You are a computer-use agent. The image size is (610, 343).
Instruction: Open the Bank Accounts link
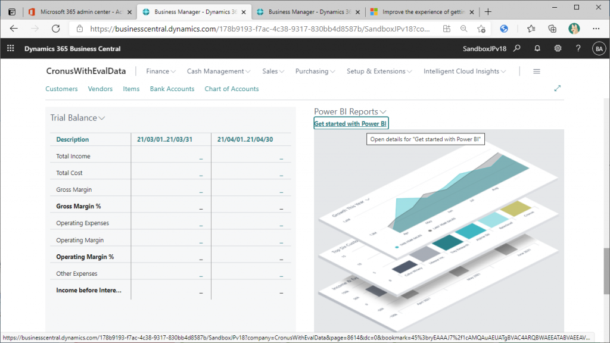(172, 89)
